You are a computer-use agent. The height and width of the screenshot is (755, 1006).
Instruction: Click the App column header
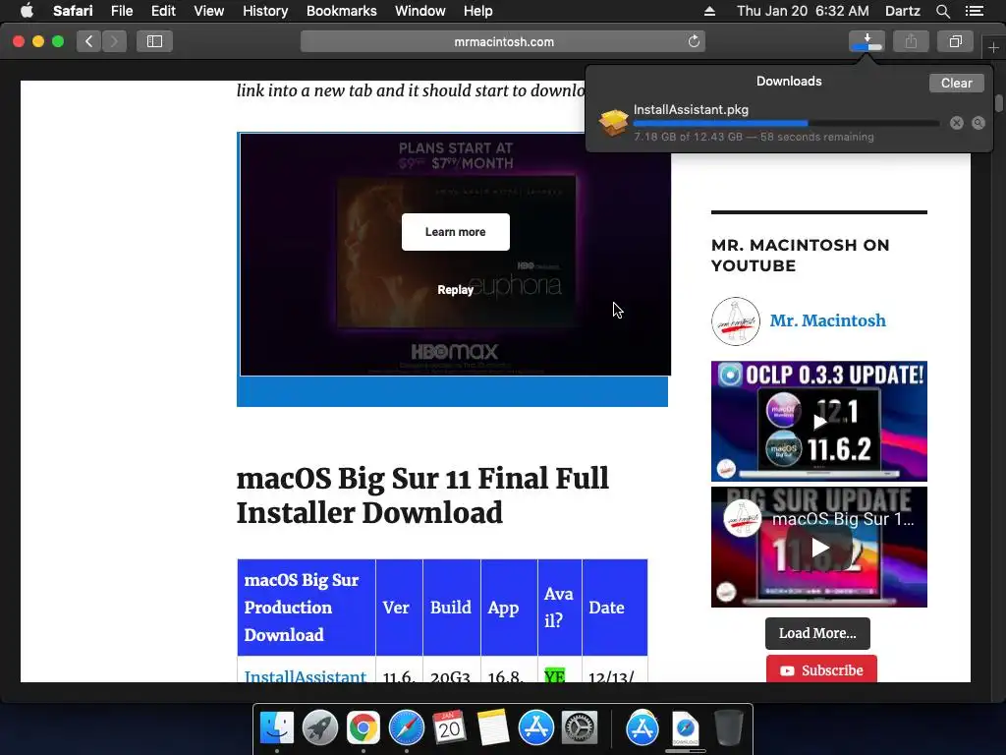pos(509,608)
